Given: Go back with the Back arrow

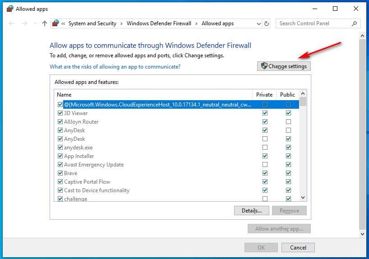Looking at the screenshot, I should click(x=11, y=23).
